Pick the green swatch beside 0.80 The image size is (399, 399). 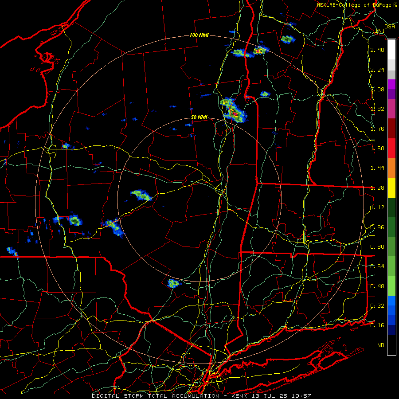(391, 246)
